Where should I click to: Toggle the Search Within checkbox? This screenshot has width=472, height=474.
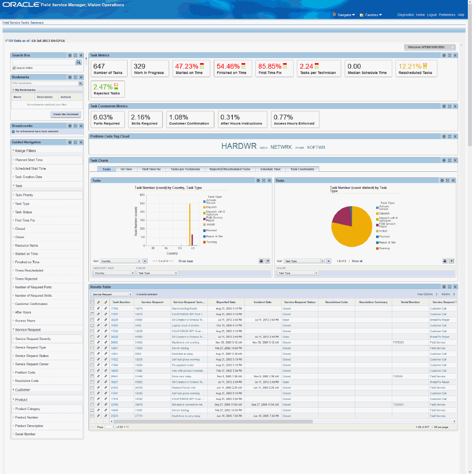point(14,68)
